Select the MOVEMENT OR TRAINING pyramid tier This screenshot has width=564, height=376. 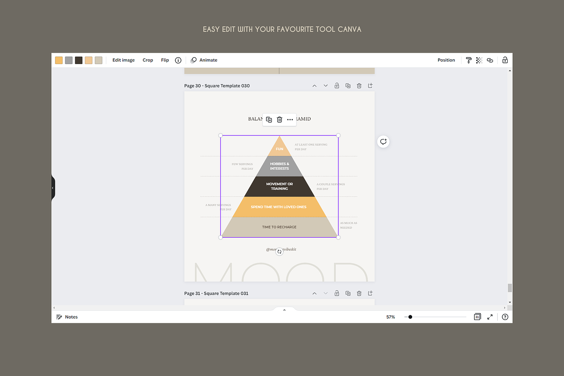coord(280,187)
